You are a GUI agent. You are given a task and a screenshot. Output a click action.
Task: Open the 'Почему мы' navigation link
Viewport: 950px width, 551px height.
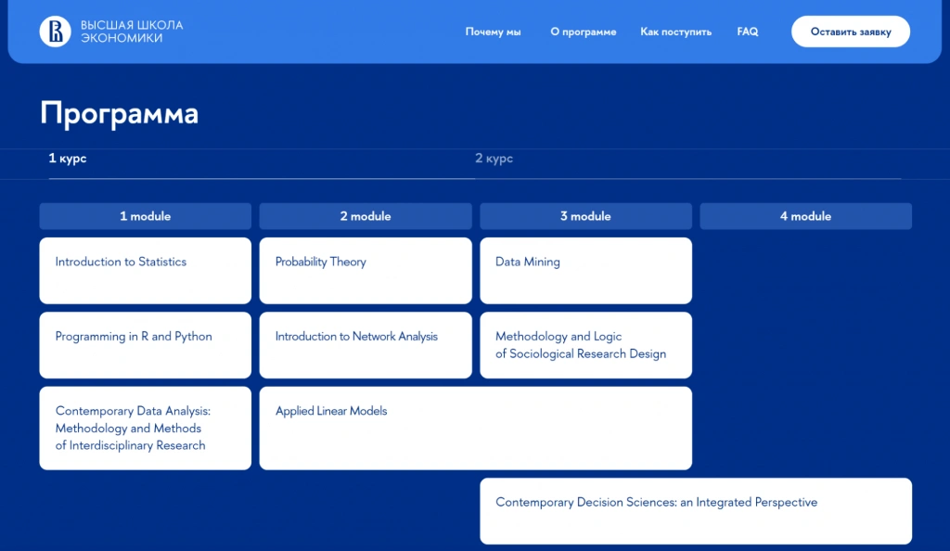point(493,32)
